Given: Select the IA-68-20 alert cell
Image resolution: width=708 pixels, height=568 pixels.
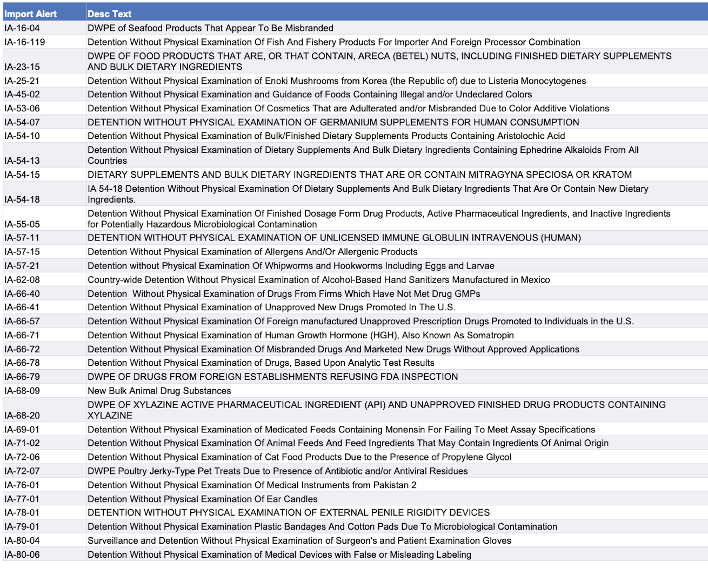Looking at the screenshot, I should tap(22, 415).
